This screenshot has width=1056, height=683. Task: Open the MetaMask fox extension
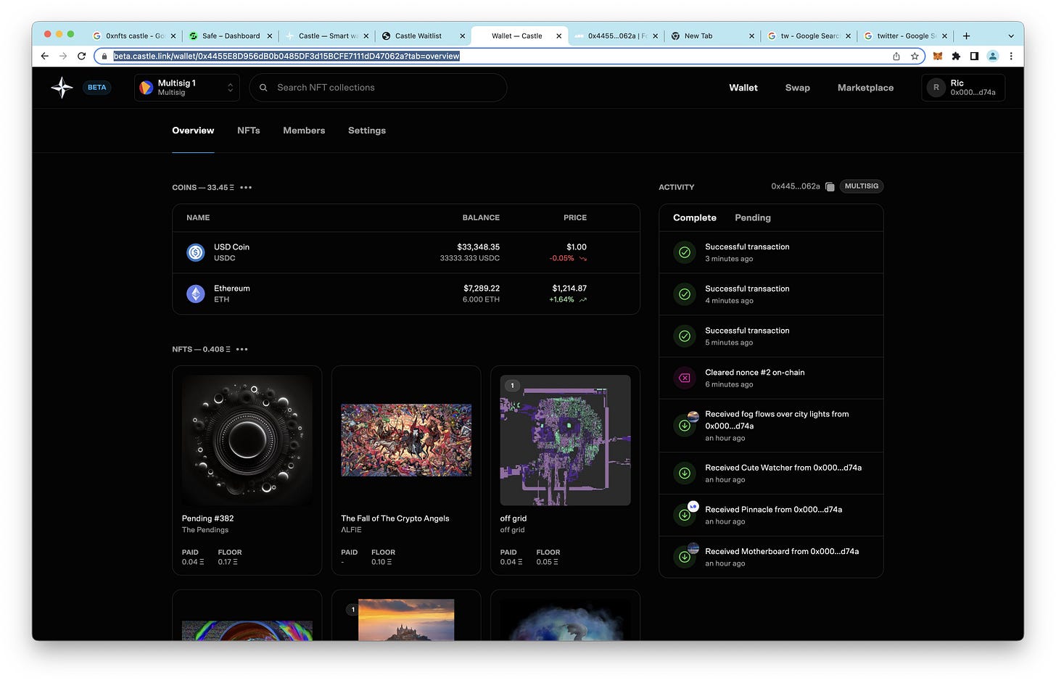(x=938, y=56)
